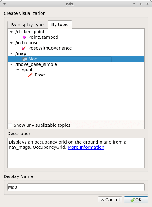Cancel the Create visualization dialog

(x=110, y=200)
